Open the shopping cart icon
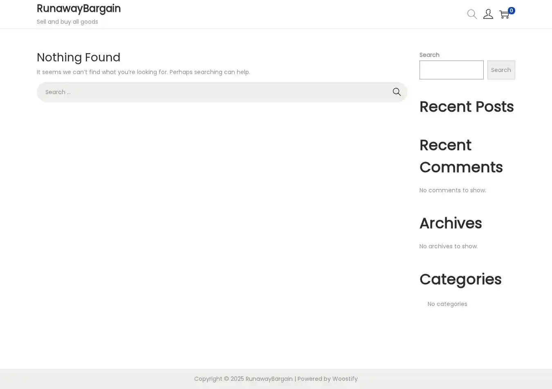552x389 pixels. (504, 15)
